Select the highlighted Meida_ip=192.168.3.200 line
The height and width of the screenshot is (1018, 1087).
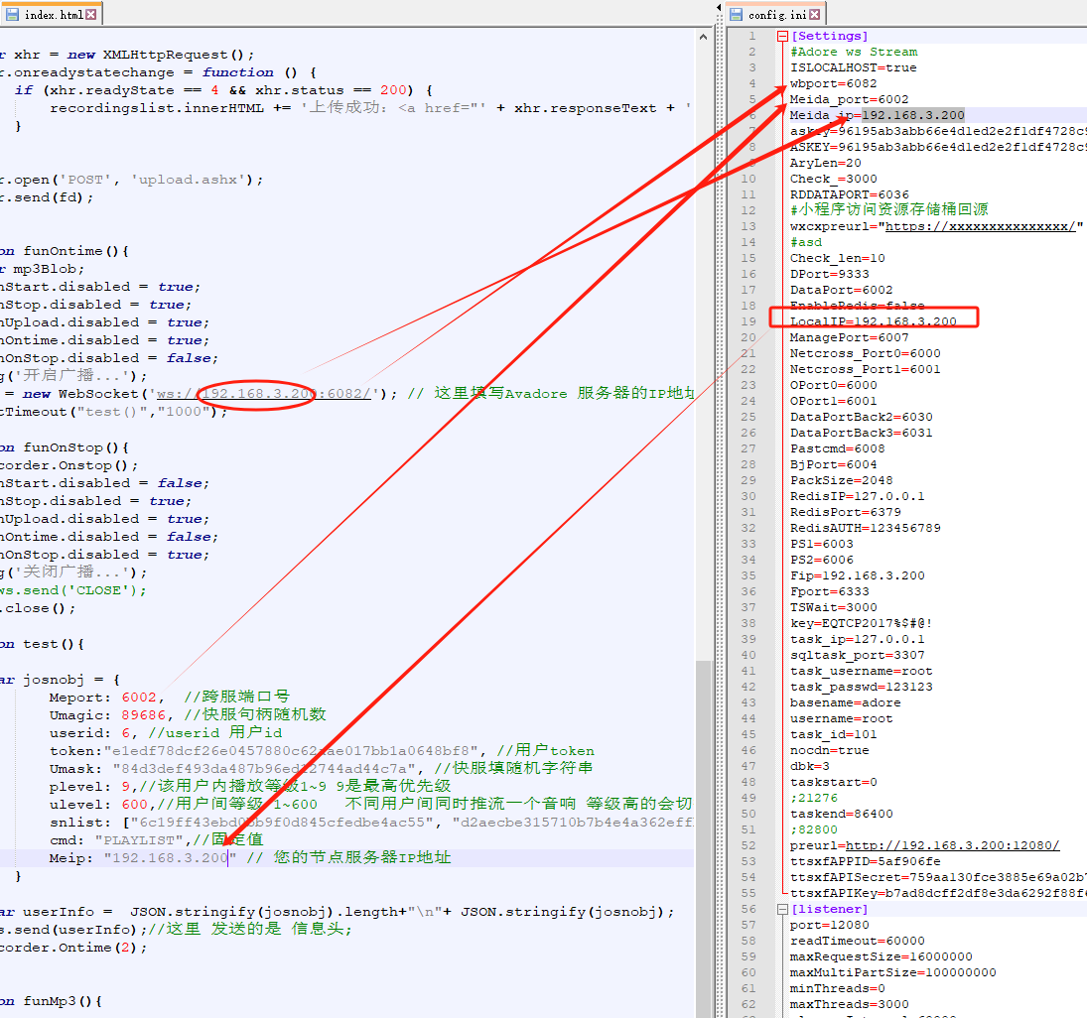coord(877,115)
